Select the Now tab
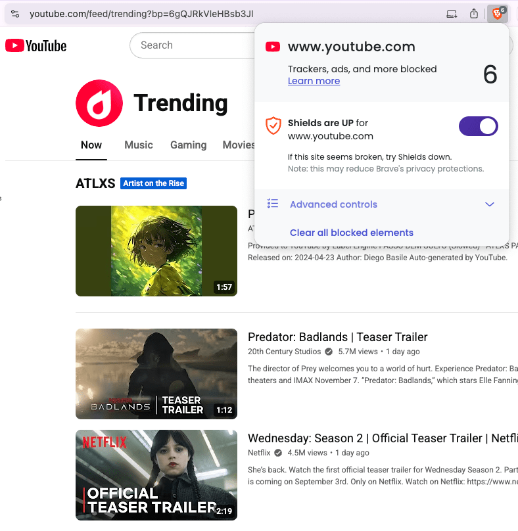The height and width of the screenshot is (531, 518). (x=91, y=145)
